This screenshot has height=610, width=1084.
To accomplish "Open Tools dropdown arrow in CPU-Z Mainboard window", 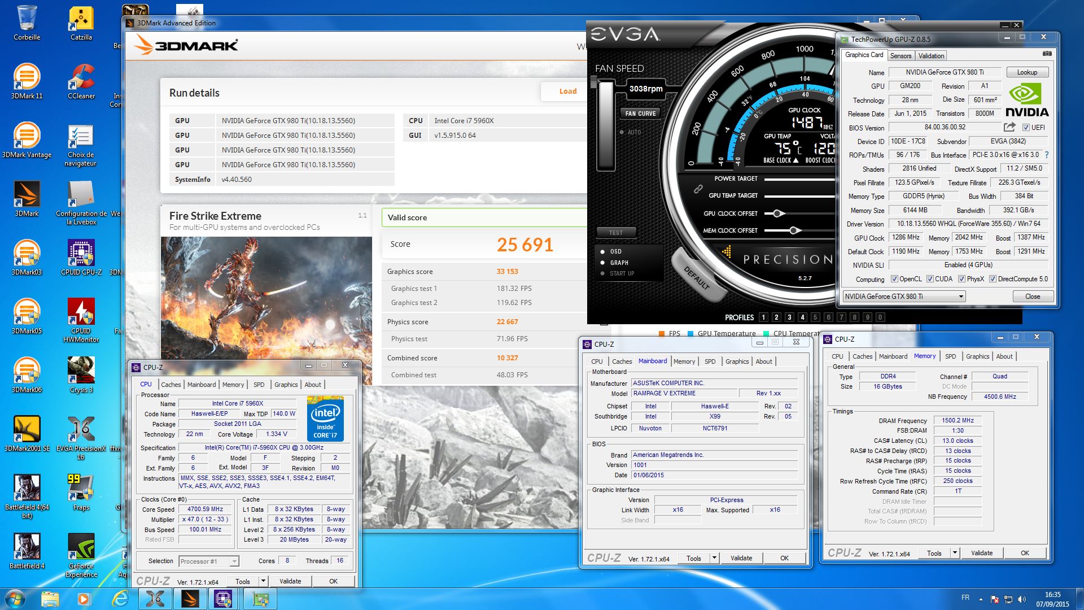I will (x=714, y=558).
